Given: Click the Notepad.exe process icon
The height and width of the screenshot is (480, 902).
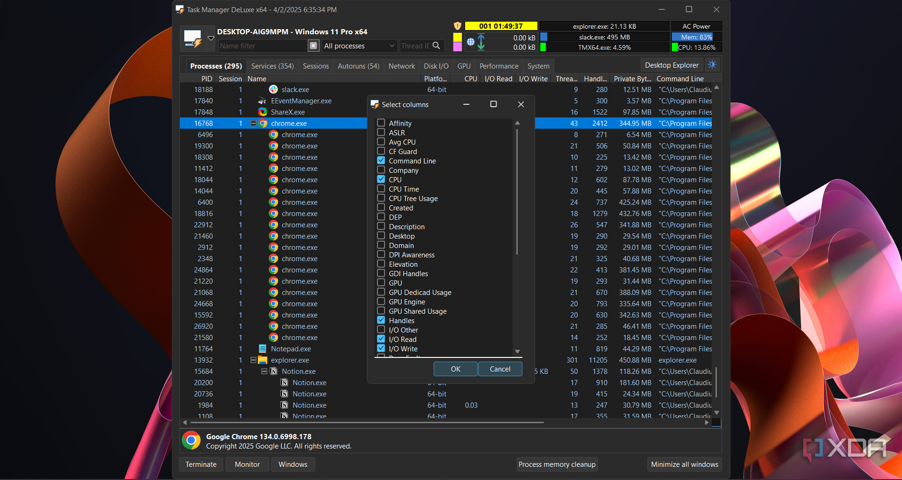Looking at the screenshot, I should point(263,349).
